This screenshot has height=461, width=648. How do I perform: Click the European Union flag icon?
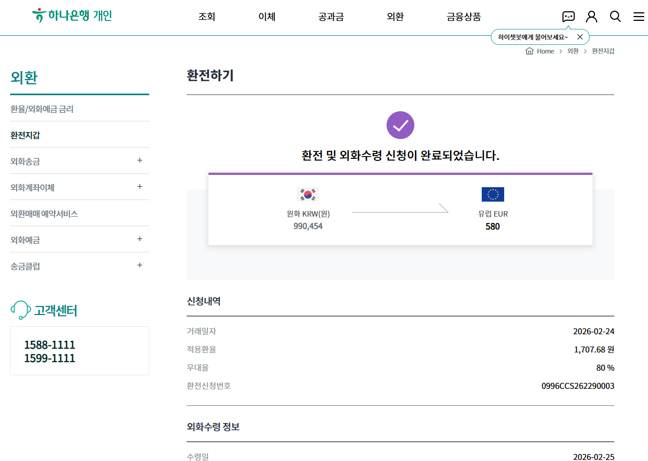tap(492, 195)
